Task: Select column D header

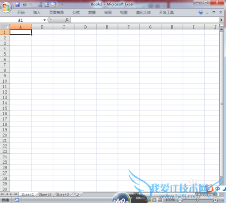Action: pos(85,27)
